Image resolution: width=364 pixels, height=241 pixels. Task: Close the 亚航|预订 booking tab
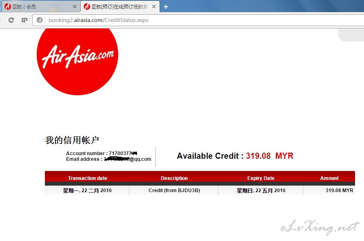click(x=154, y=7)
